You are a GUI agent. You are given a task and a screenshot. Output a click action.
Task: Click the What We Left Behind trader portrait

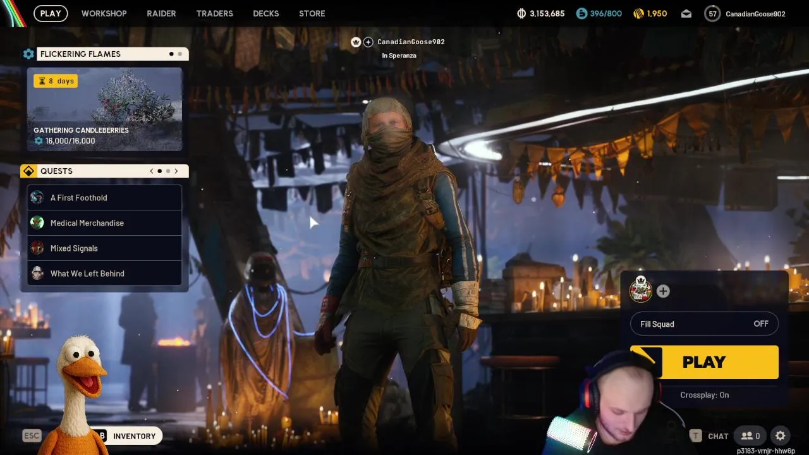[x=37, y=273]
